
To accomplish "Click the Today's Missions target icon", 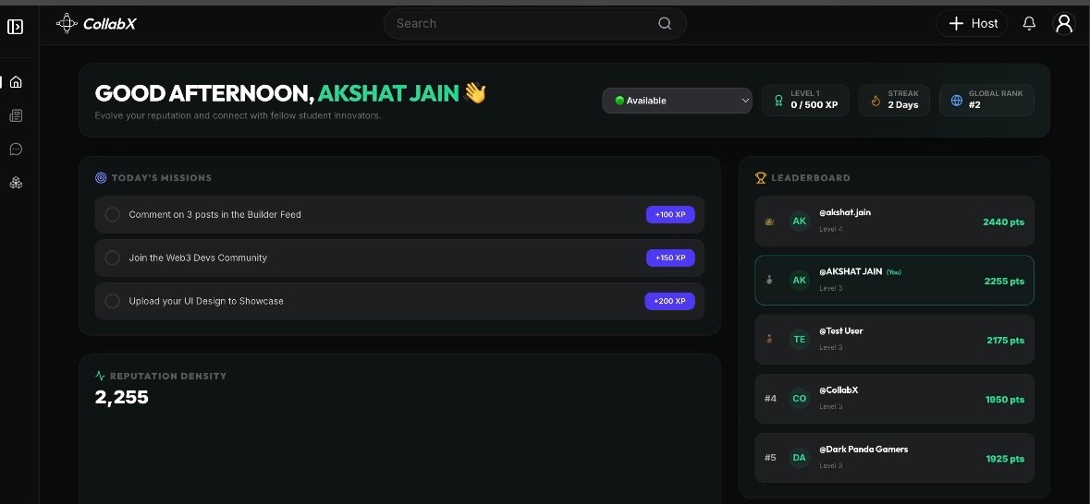I will click(101, 178).
